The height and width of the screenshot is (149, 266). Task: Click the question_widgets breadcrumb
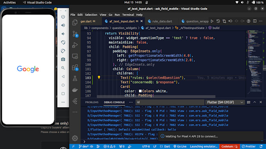pos(124,28)
